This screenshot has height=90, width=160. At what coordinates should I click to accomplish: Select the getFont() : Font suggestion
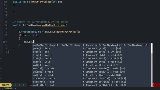click(x=91, y=82)
